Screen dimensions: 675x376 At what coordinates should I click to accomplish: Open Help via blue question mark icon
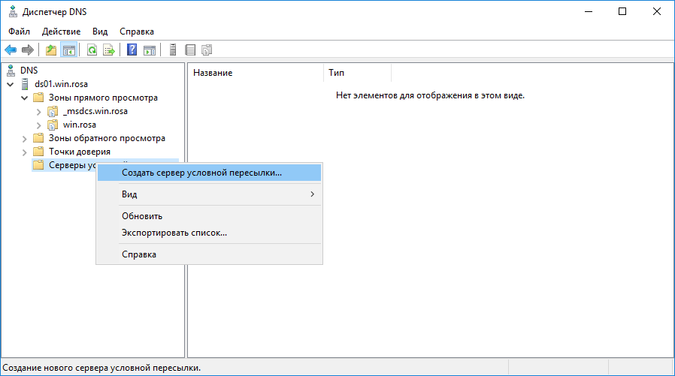pos(132,50)
